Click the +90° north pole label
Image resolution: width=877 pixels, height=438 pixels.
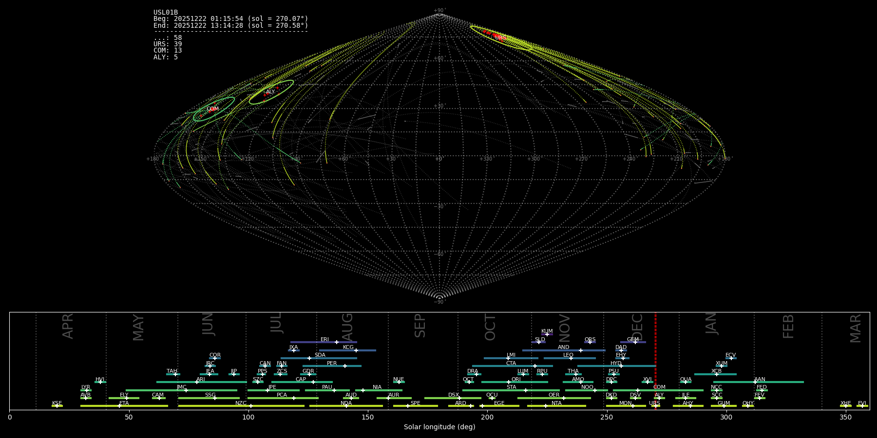[439, 11]
